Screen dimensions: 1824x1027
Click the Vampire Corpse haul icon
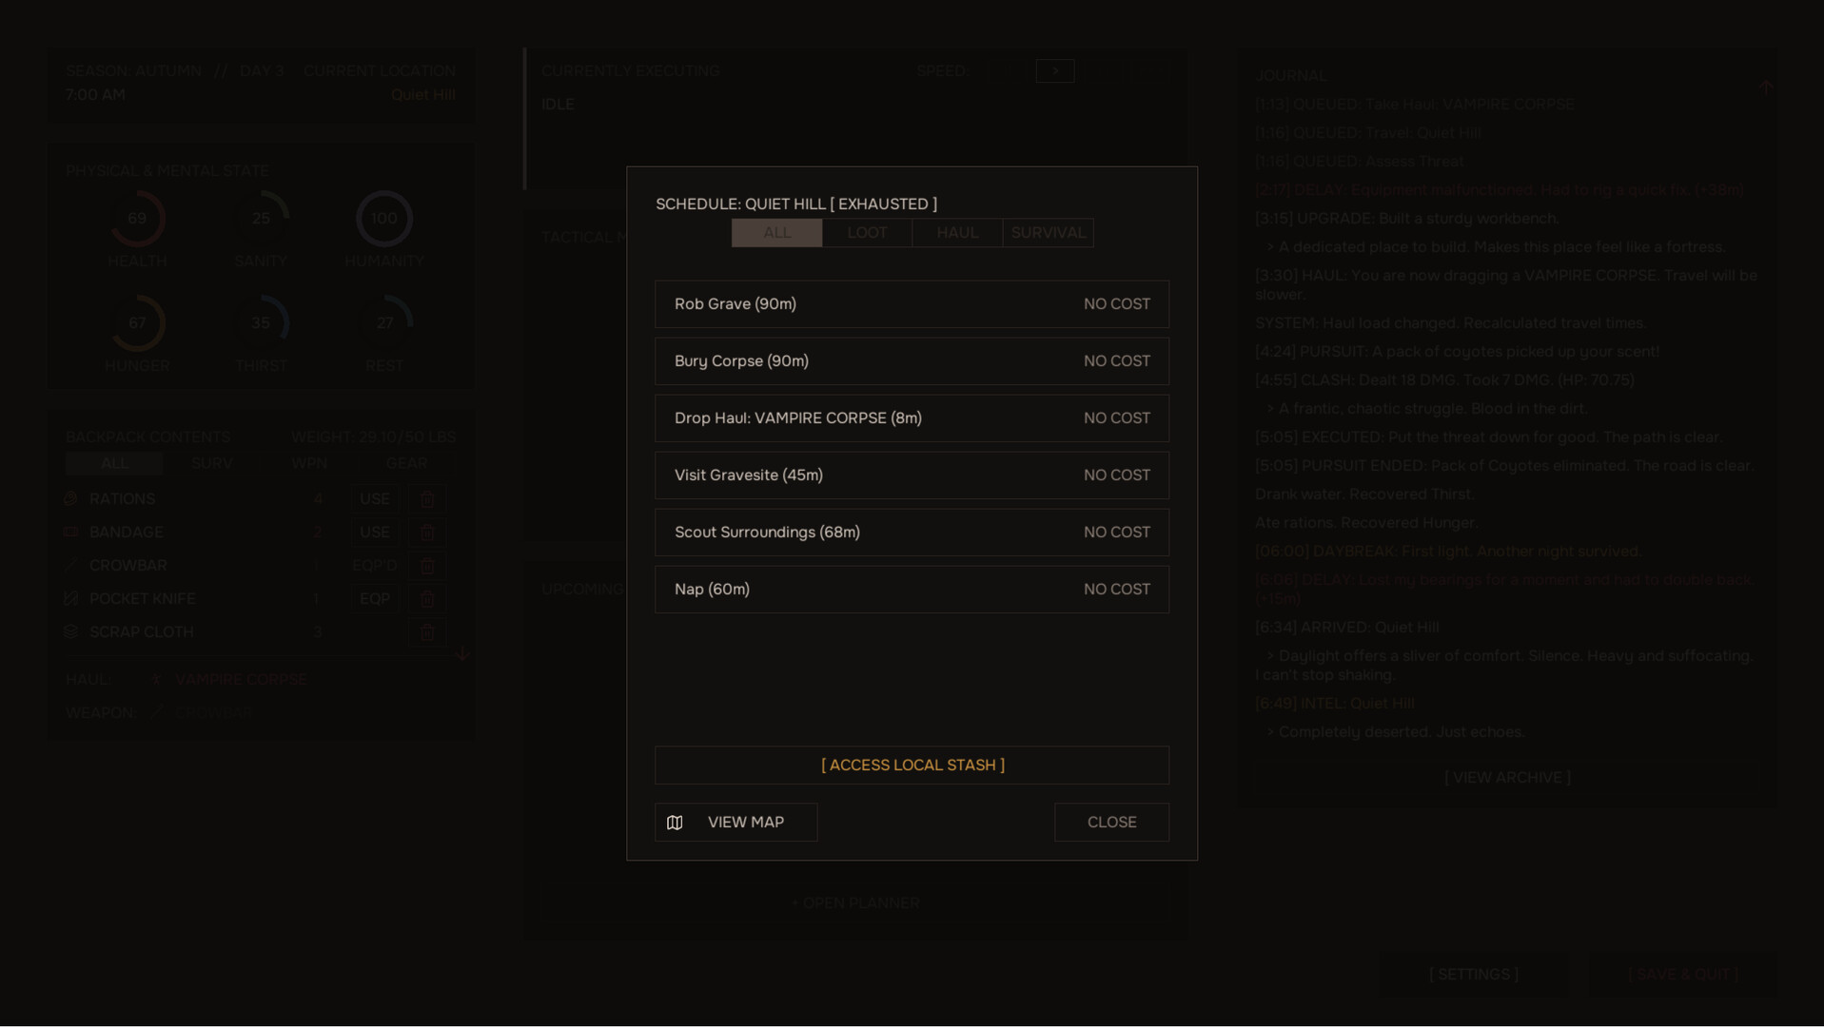(156, 680)
